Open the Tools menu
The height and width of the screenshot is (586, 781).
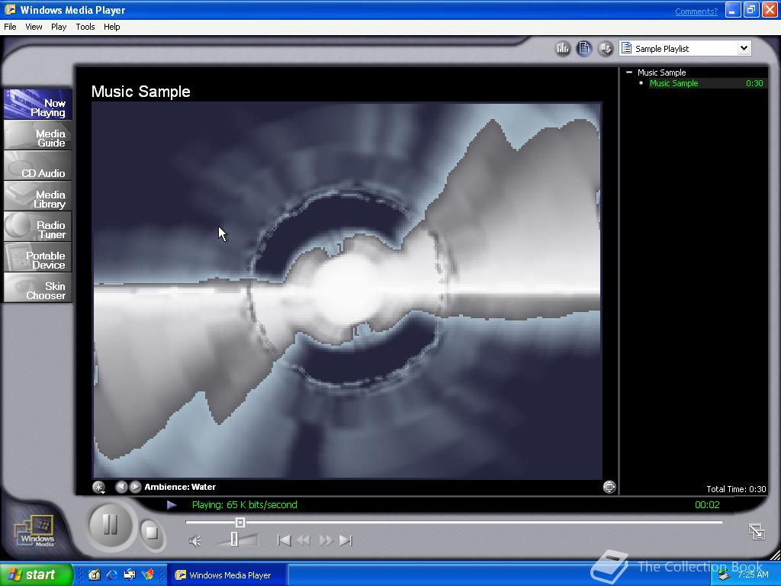click(85, 27)
